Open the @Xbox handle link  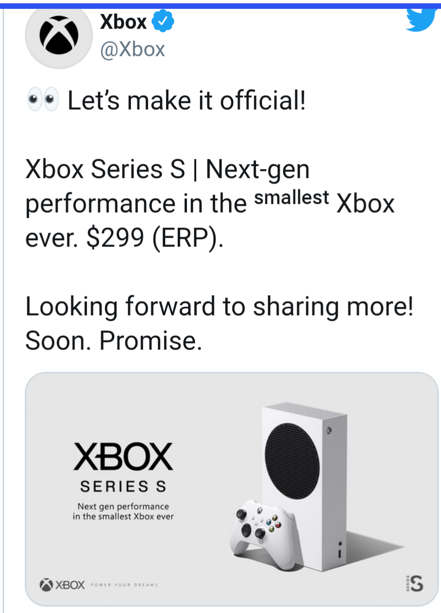pyautogui.click(x=132, y=50)
